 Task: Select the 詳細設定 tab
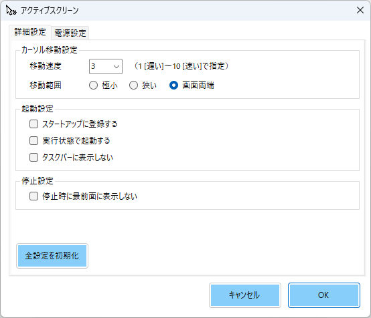click(x=30, y=32)
